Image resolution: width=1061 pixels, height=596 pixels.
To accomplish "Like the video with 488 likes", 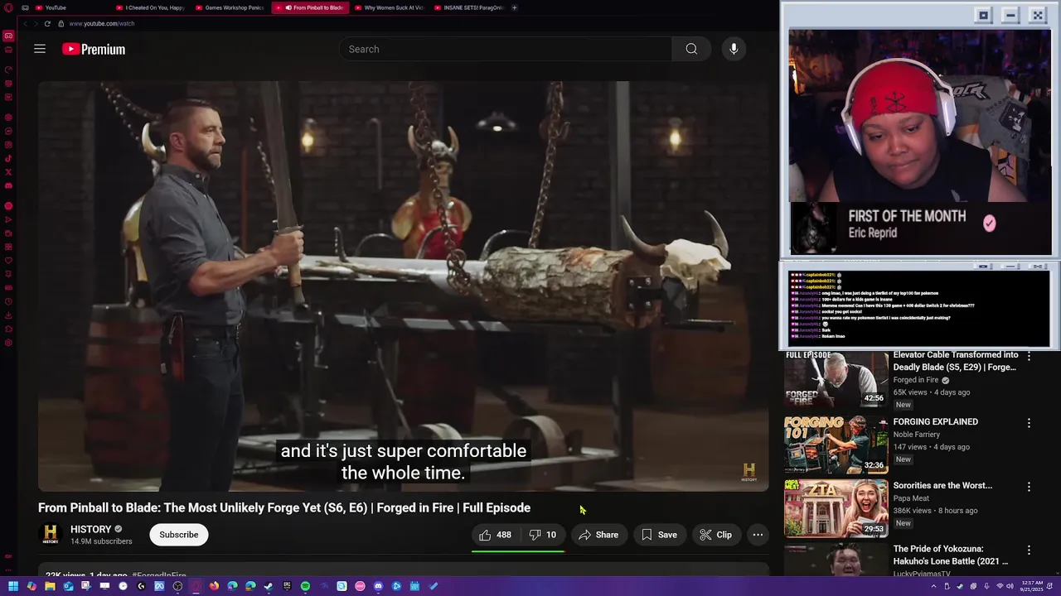I will pos(495,535).
